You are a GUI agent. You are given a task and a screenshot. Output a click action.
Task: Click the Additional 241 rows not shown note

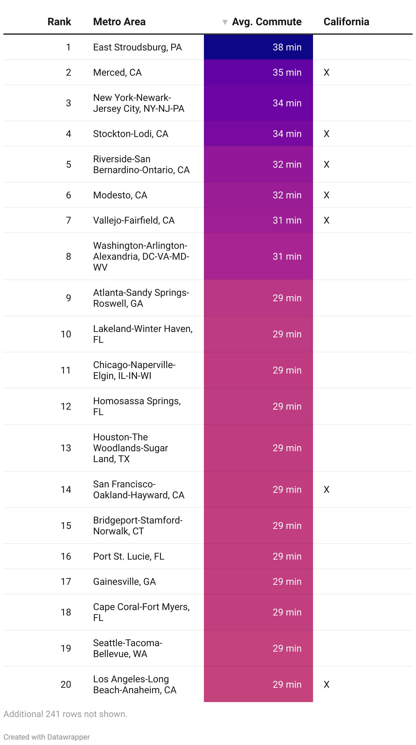pos(65,714)
